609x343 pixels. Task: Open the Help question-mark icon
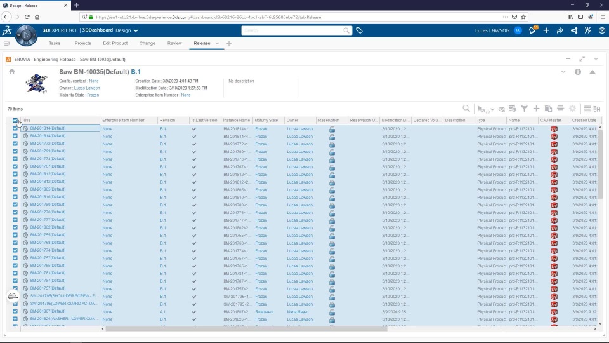(601, 30)
